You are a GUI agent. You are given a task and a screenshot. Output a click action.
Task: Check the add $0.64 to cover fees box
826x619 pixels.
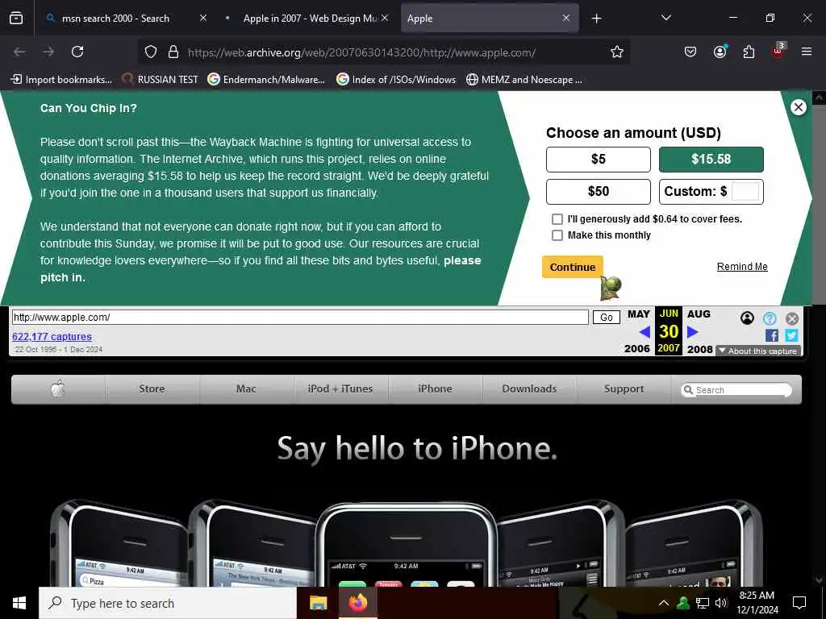click(x=557, y=219)
